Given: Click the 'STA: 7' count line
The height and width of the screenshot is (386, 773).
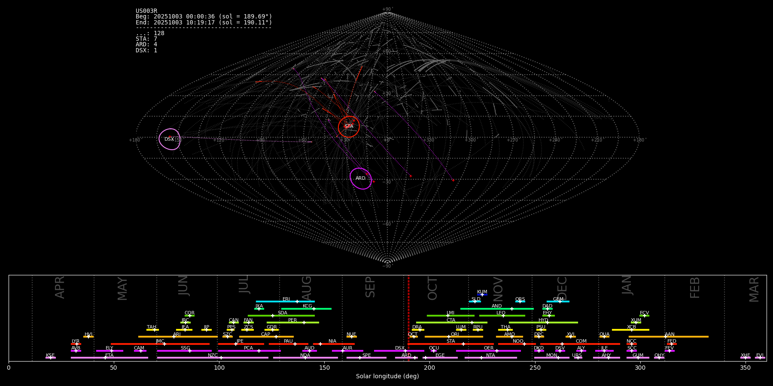Looking at the screenshot, I should pos(146,39).
